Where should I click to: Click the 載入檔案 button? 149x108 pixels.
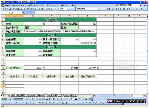click(x=33, y=76)
